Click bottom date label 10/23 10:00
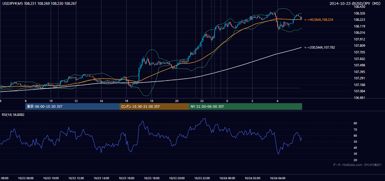 (x=51, y=178)
